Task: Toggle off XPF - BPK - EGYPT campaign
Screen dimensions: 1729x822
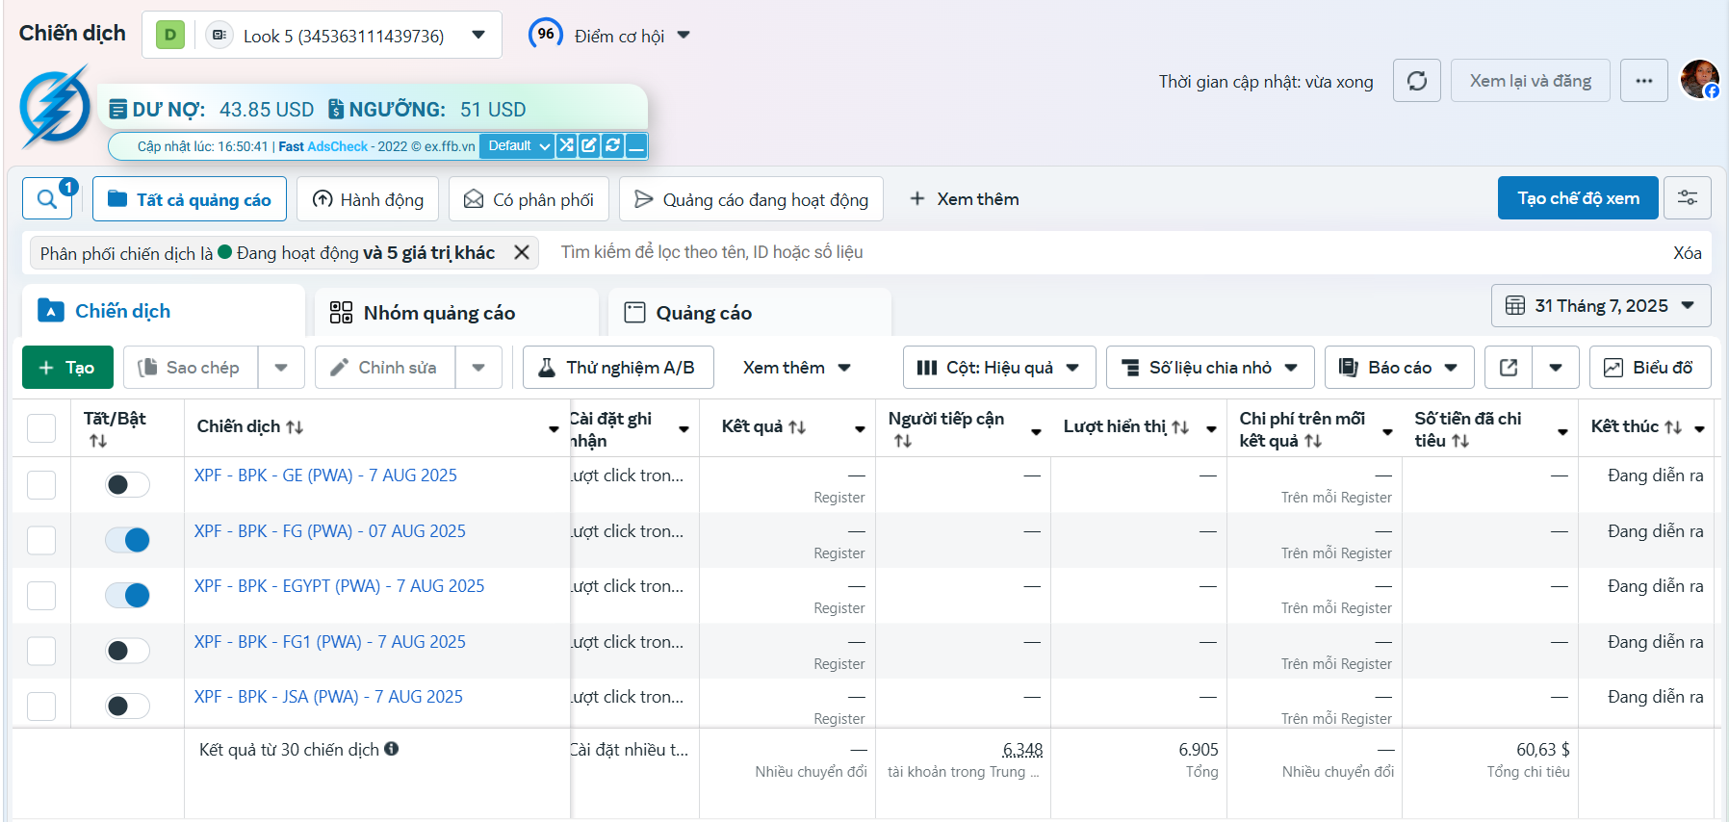Action: pyautogui.click(x=127, y=595)
